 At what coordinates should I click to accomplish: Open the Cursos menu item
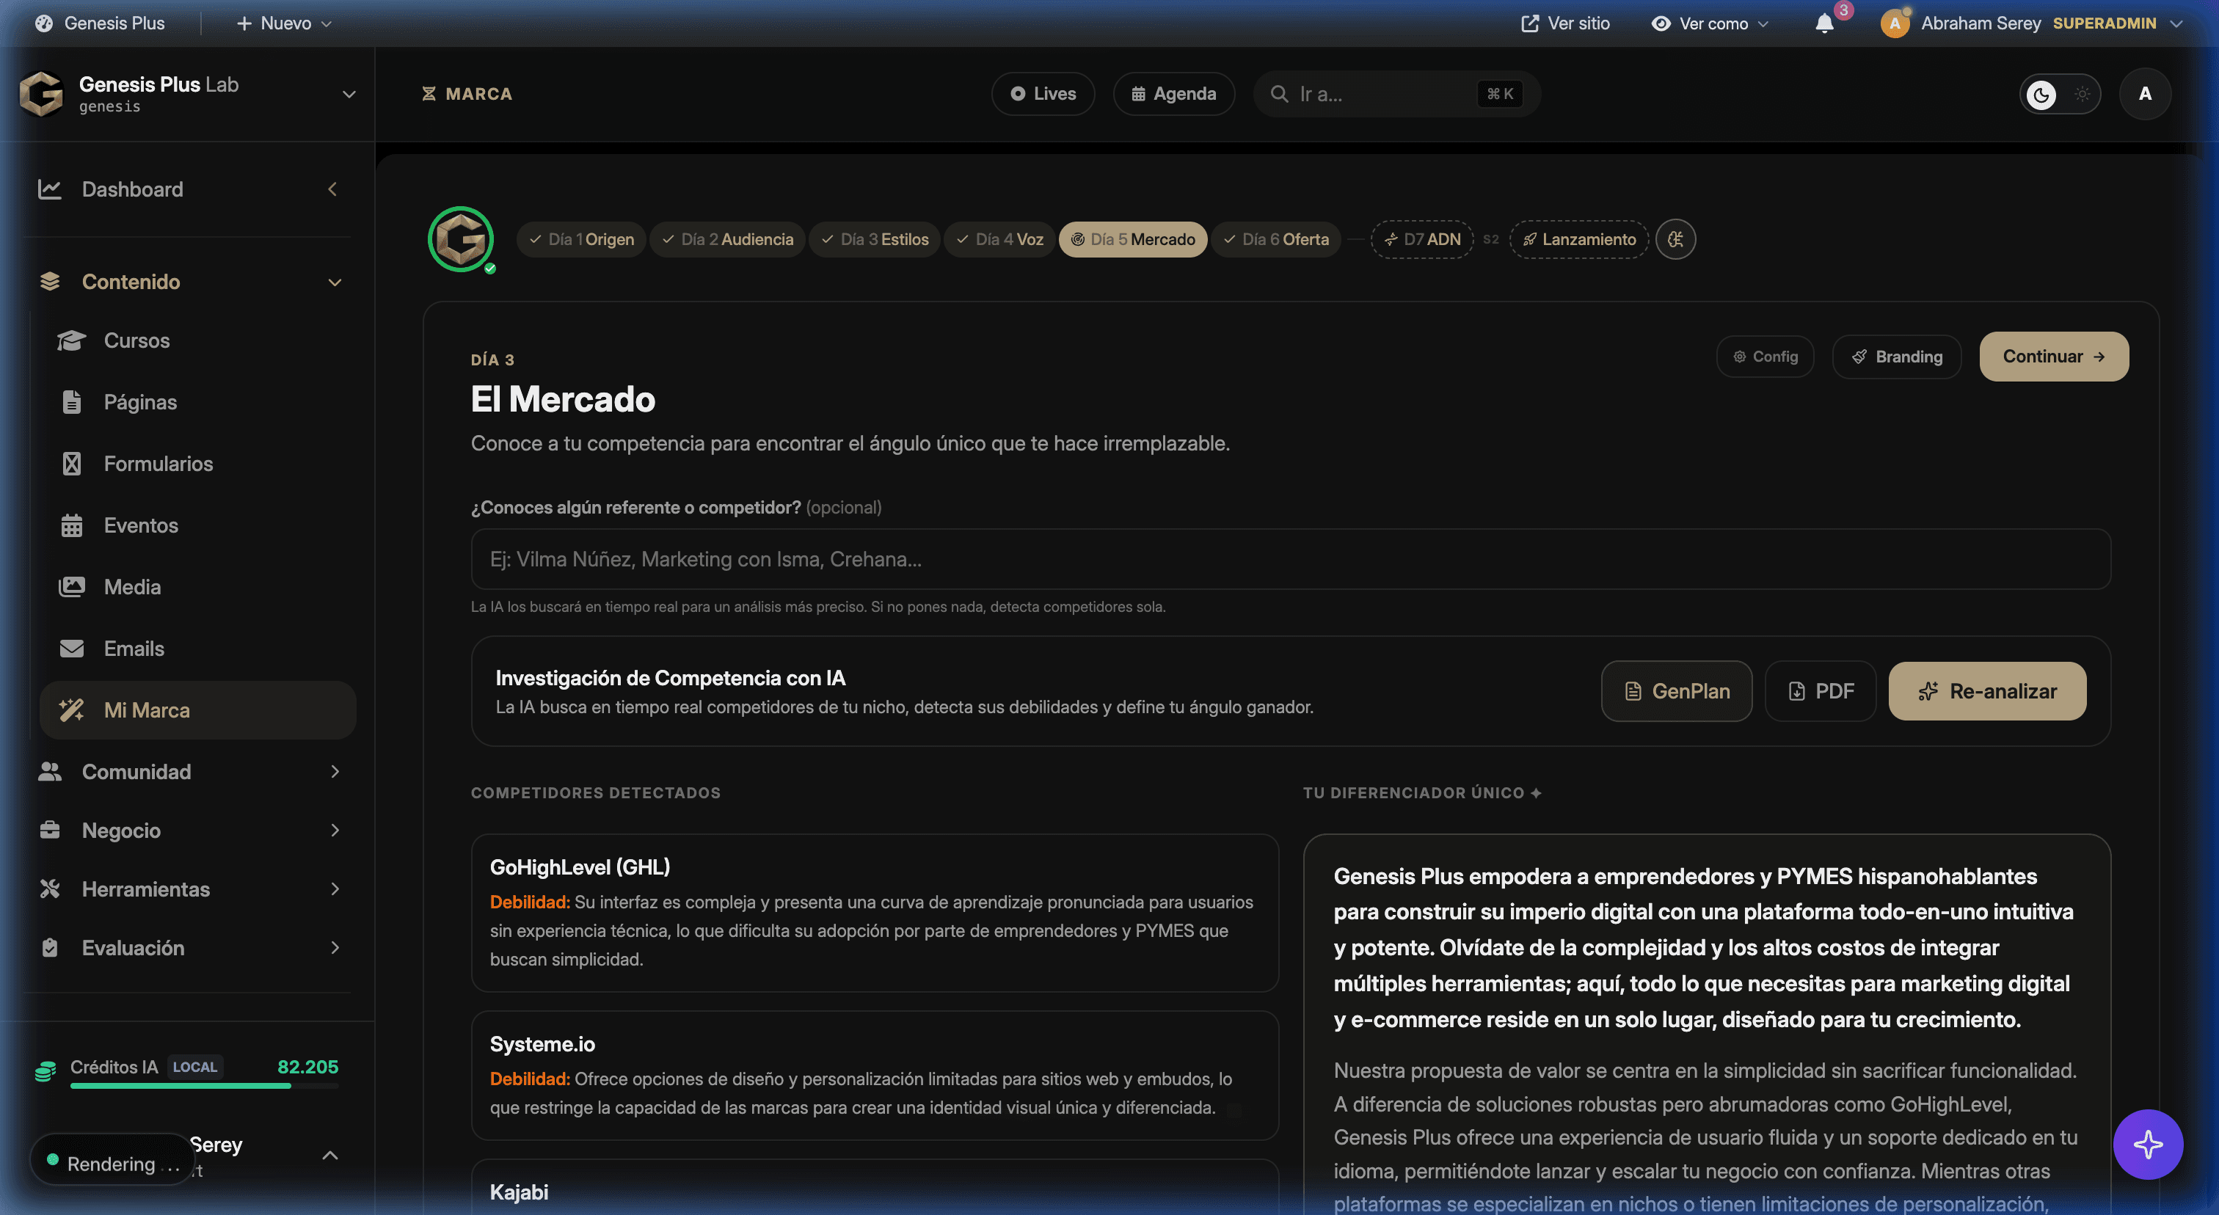[136, 340]
